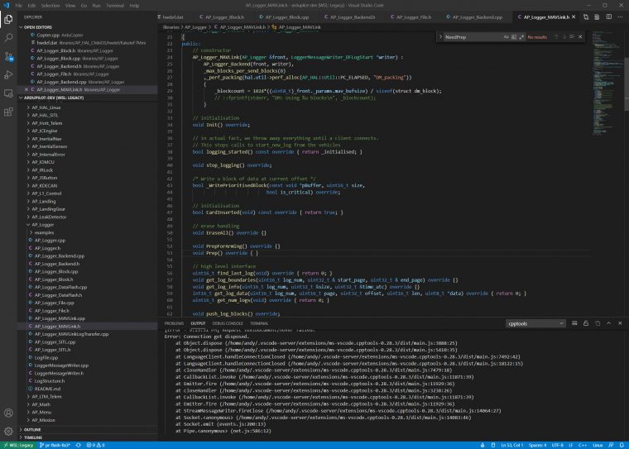Switch to the TERMINAL panel tab
629x449 pixels.
click(x=259, y=323)
